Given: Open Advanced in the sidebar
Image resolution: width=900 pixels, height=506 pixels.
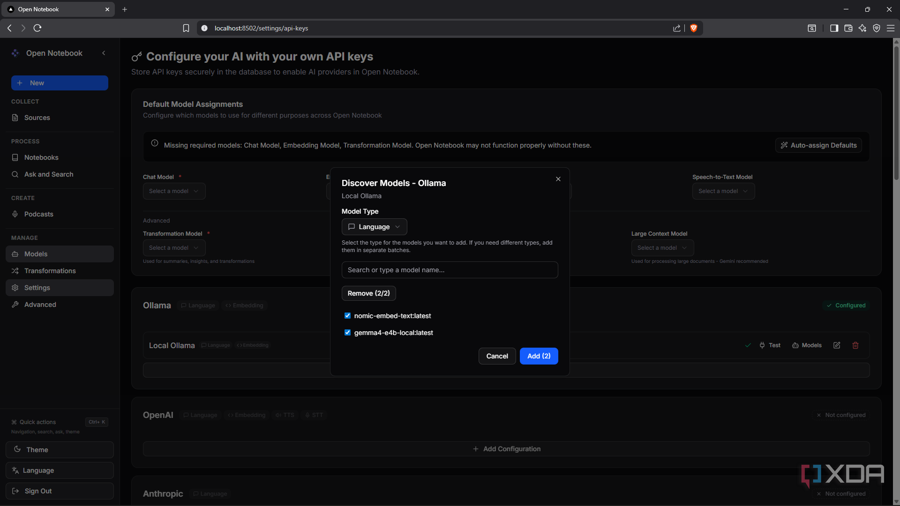Looking at the screenshot, I should click(x=60, y=305).
